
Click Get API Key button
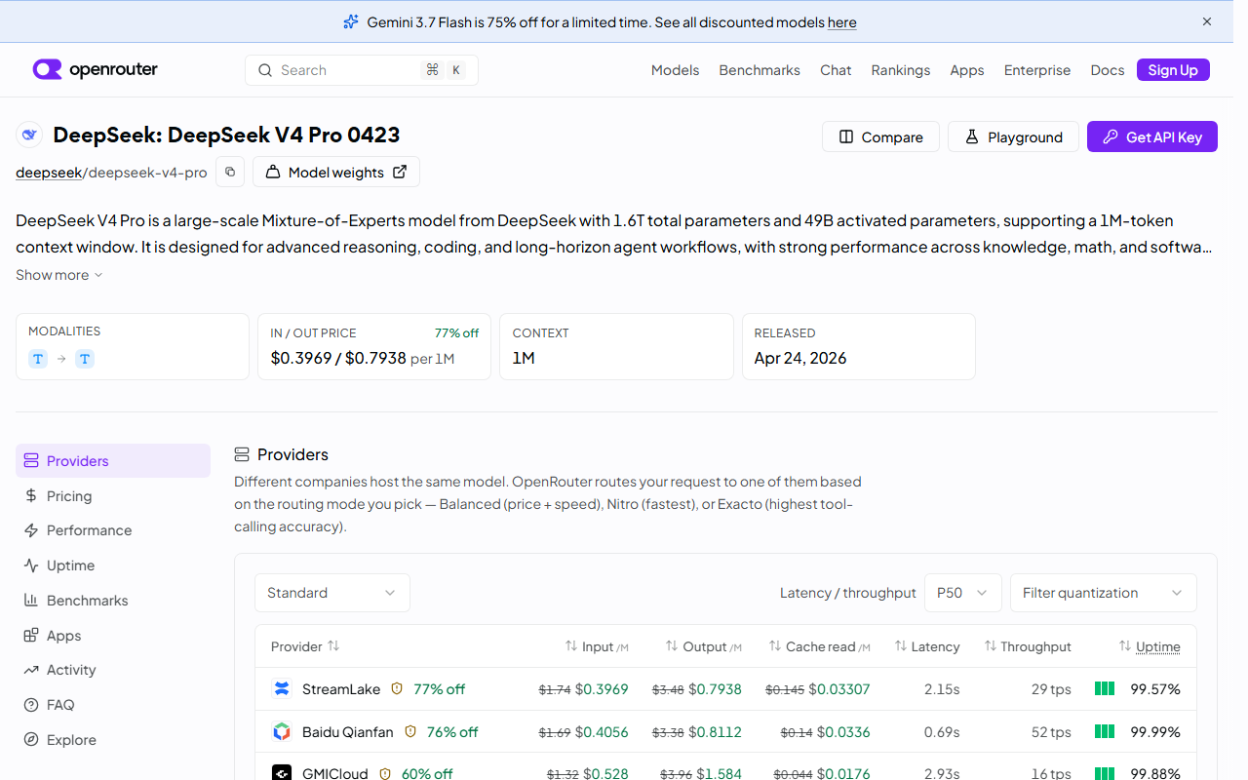[x=1152, y=136]
